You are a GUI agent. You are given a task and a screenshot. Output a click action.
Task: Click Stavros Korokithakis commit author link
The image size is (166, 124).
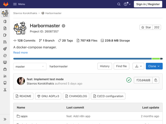40,83
